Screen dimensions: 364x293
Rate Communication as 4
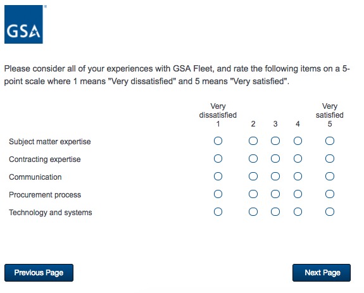[298, 177]
